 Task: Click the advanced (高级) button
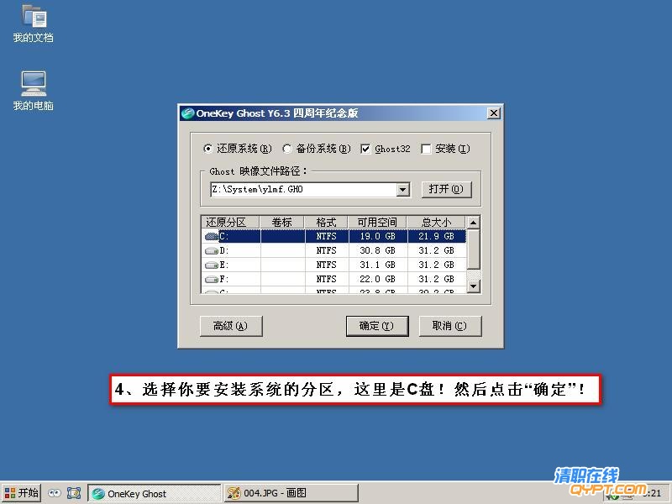(231, 326)
